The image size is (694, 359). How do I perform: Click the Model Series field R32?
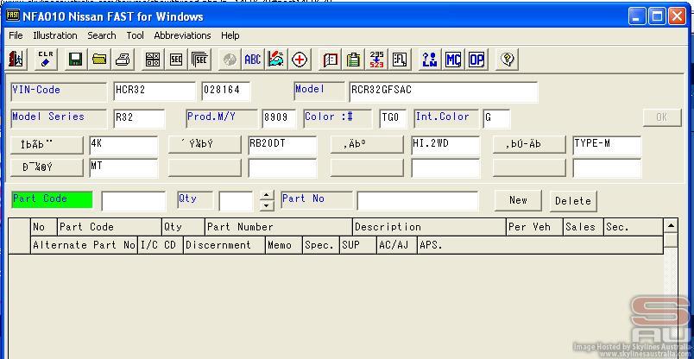[139, 118]
